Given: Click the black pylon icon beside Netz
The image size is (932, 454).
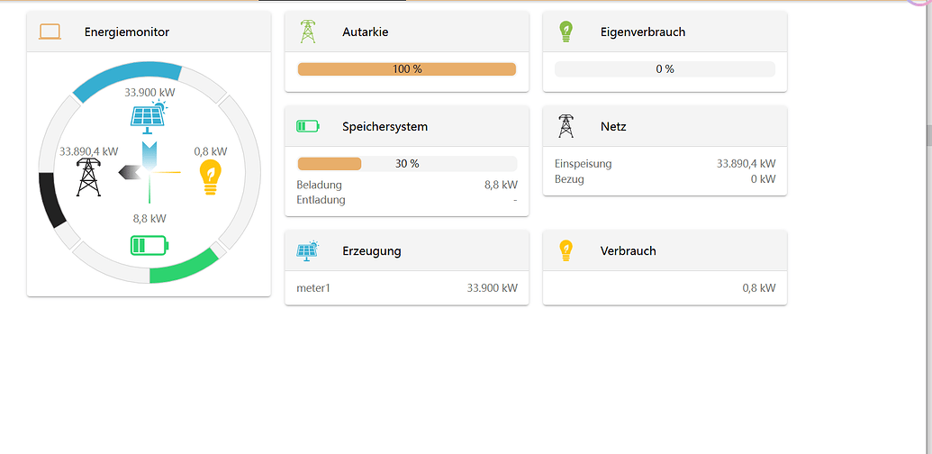Looking at the screenshot, I should [x=566, y=126].
